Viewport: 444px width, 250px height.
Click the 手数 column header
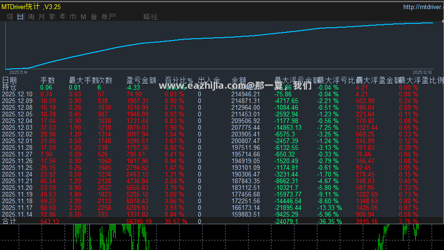click(x=48, y=80)
